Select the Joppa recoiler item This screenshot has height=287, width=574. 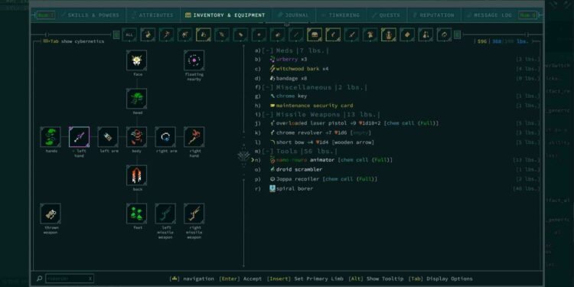[x=397, y=179]
